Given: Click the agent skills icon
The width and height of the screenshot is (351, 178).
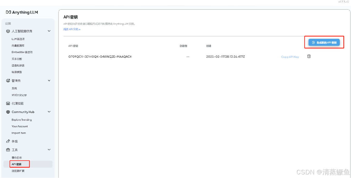Looking at the screenshot, I should tap(8, 103).
